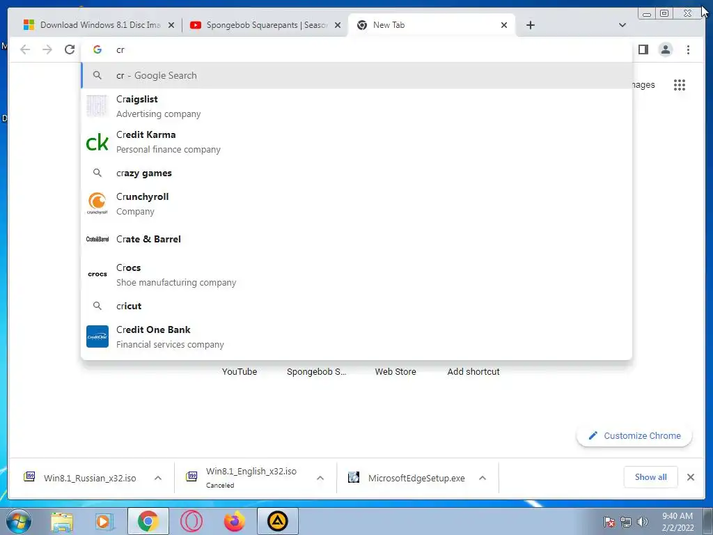
Task: Choose the Craigslist suggestion
Action: point(356,107)
